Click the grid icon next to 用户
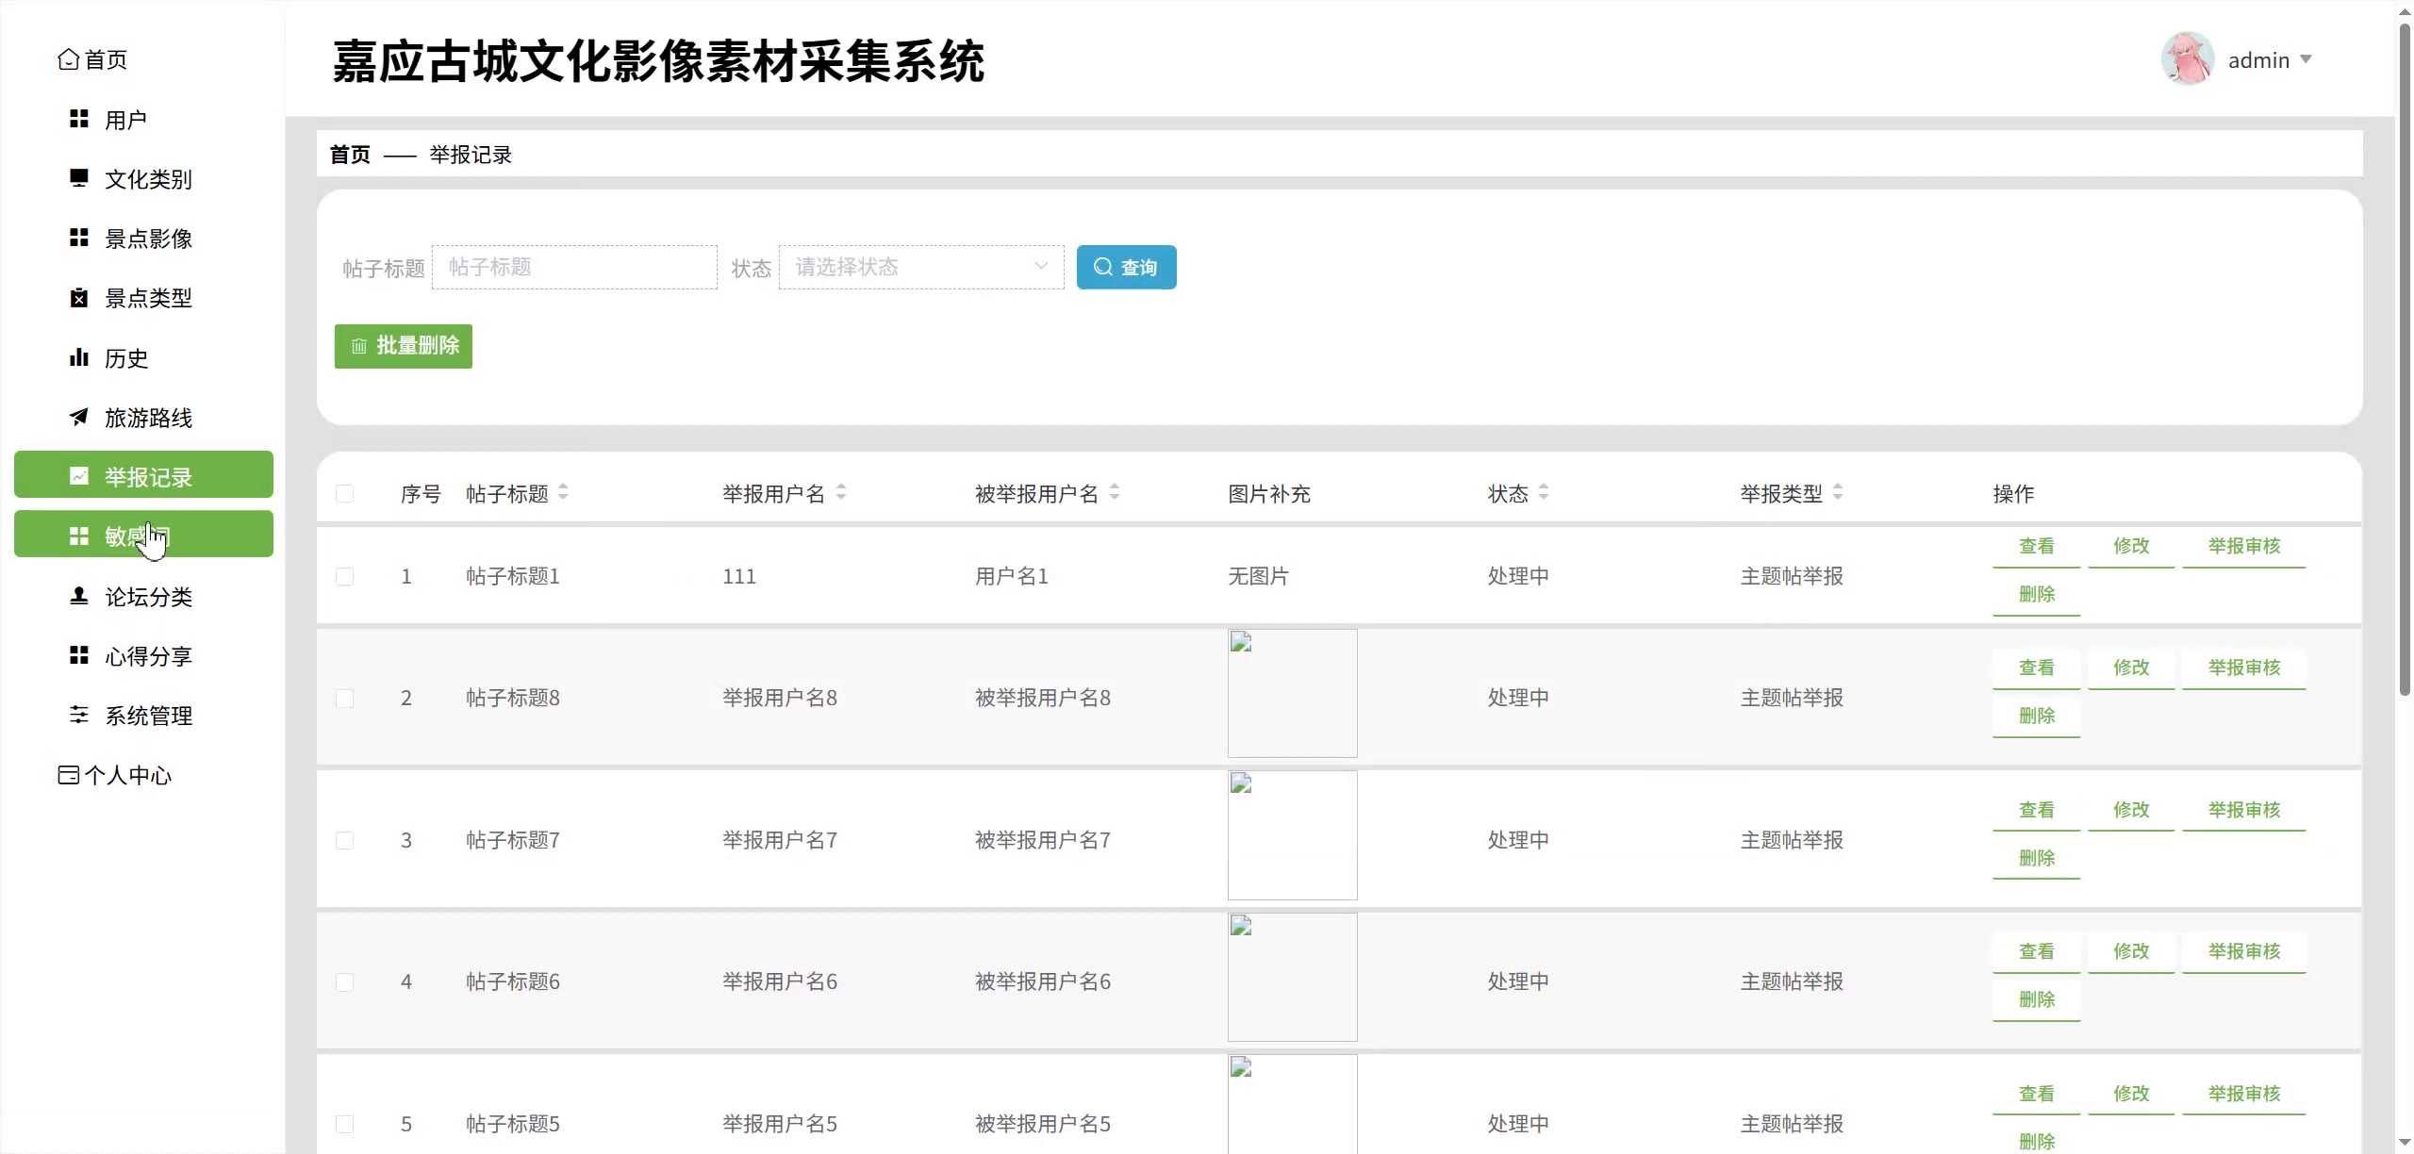The width and height of the screenshot is (2414, 1154). tap(79, 119)
